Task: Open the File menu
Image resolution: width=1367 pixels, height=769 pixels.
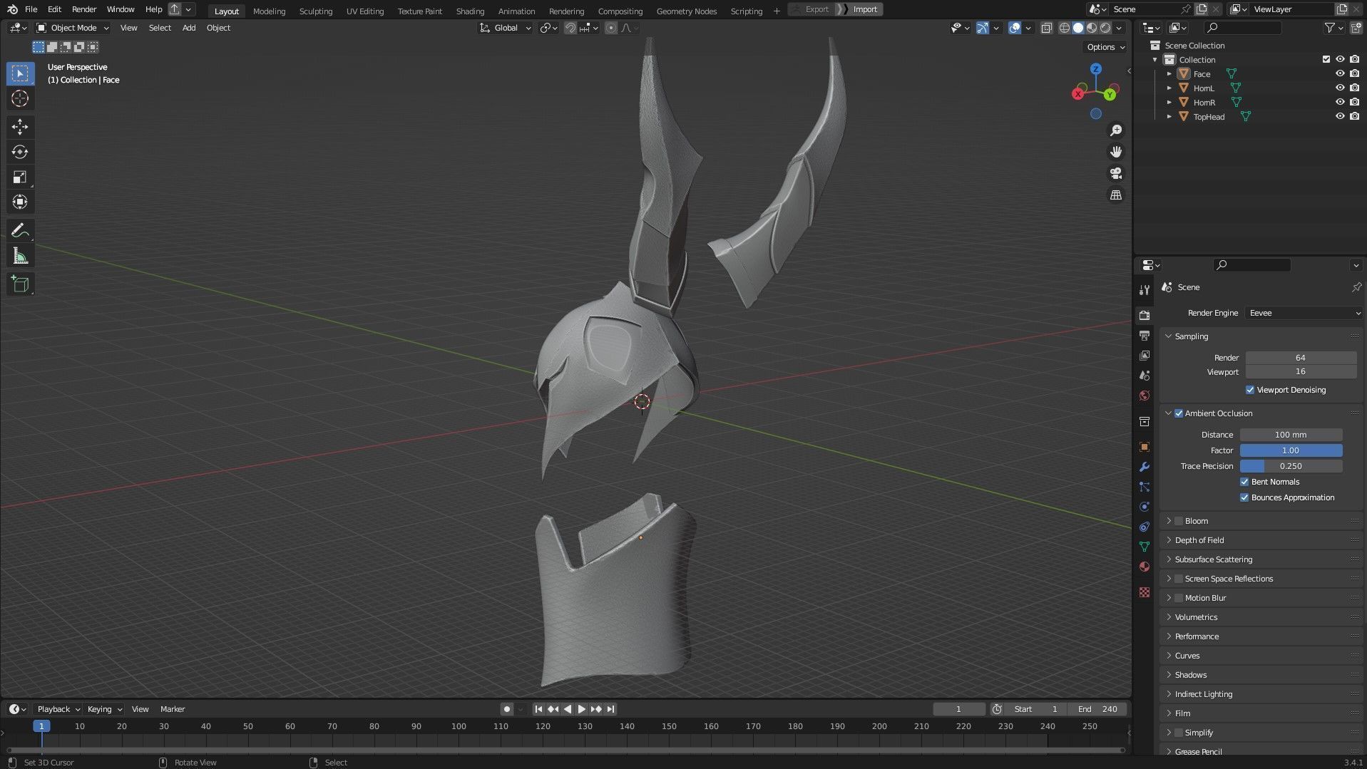Action: tap(31, 9)
